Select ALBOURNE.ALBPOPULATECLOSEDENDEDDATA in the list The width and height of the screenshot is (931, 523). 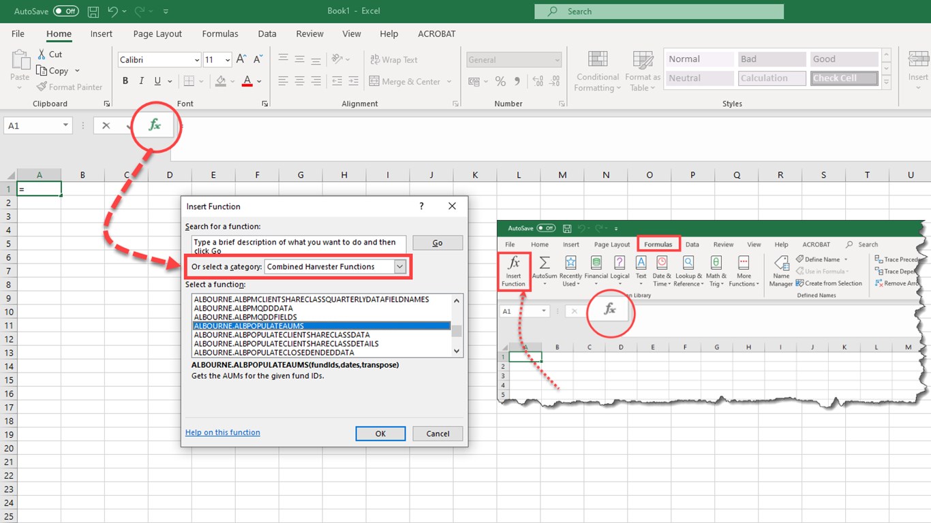coord(274,353)
